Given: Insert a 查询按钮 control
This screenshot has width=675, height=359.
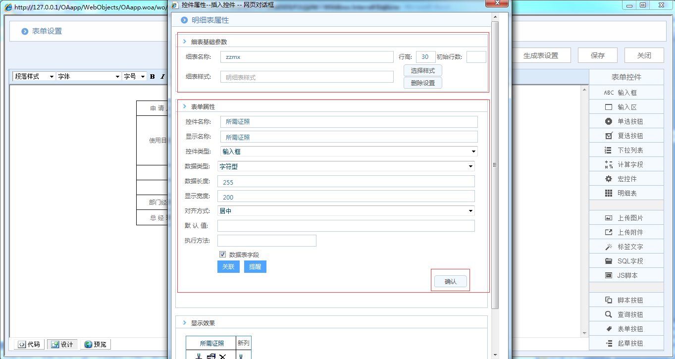Looking at the screenshot, I should click(x=626, y=314).
